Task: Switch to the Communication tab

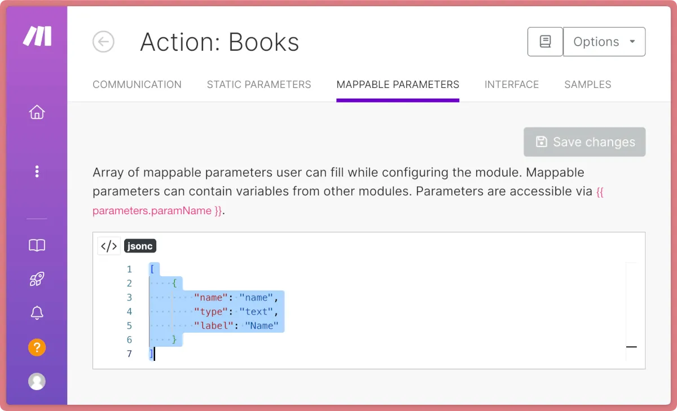Action: coord(137,85)
